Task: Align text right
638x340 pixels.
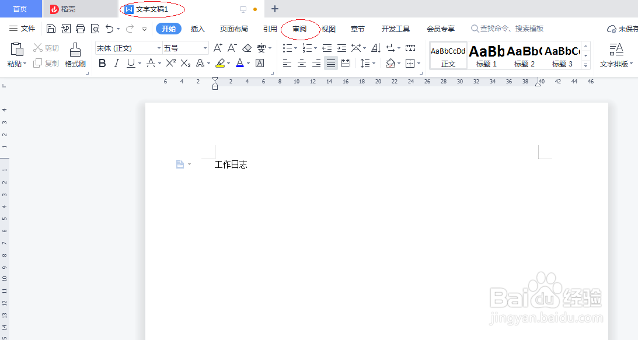Action: click(x=316, y=63)
